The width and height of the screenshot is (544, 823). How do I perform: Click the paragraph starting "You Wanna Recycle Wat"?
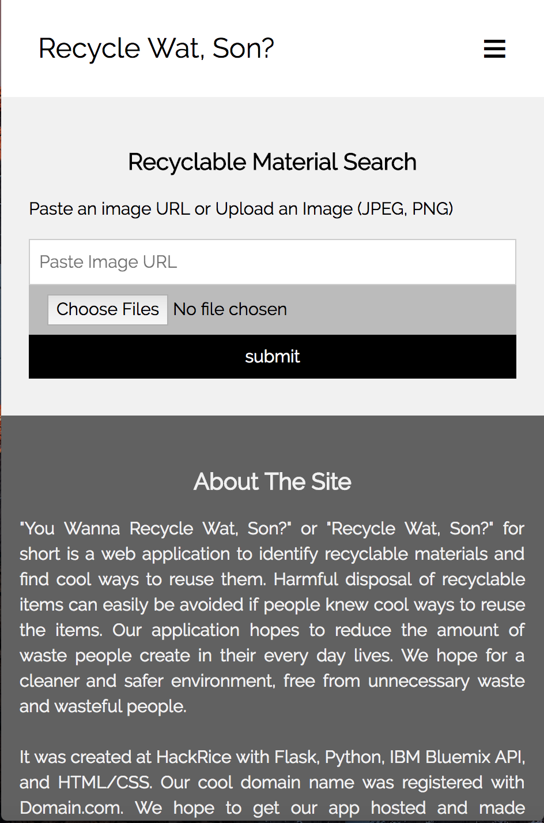pos(273,618)
